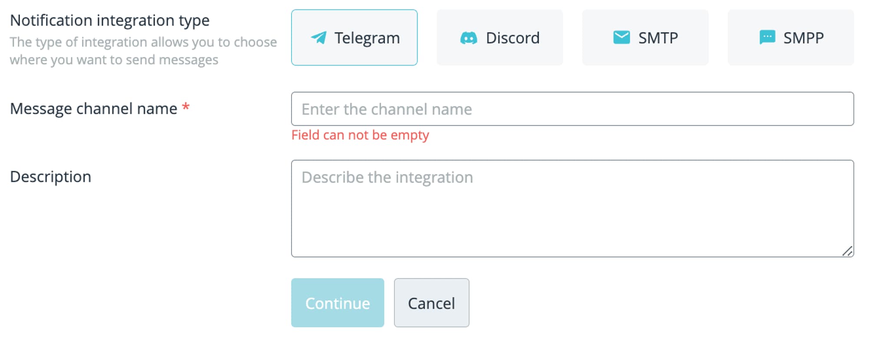Click the 'Describe the integration' placeholder
The height and width of the screenshot is (340, 869).
point(387,177)
